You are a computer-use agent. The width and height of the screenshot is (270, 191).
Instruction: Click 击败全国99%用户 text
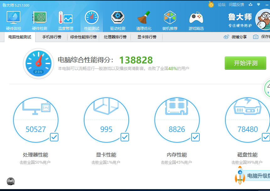pyautogui.click(x=247, y=162)
